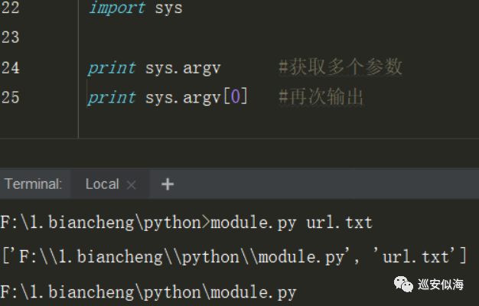Click line number 23 in the gutter
This screenshot has width=479, height=306.
[x=11, y=37]
